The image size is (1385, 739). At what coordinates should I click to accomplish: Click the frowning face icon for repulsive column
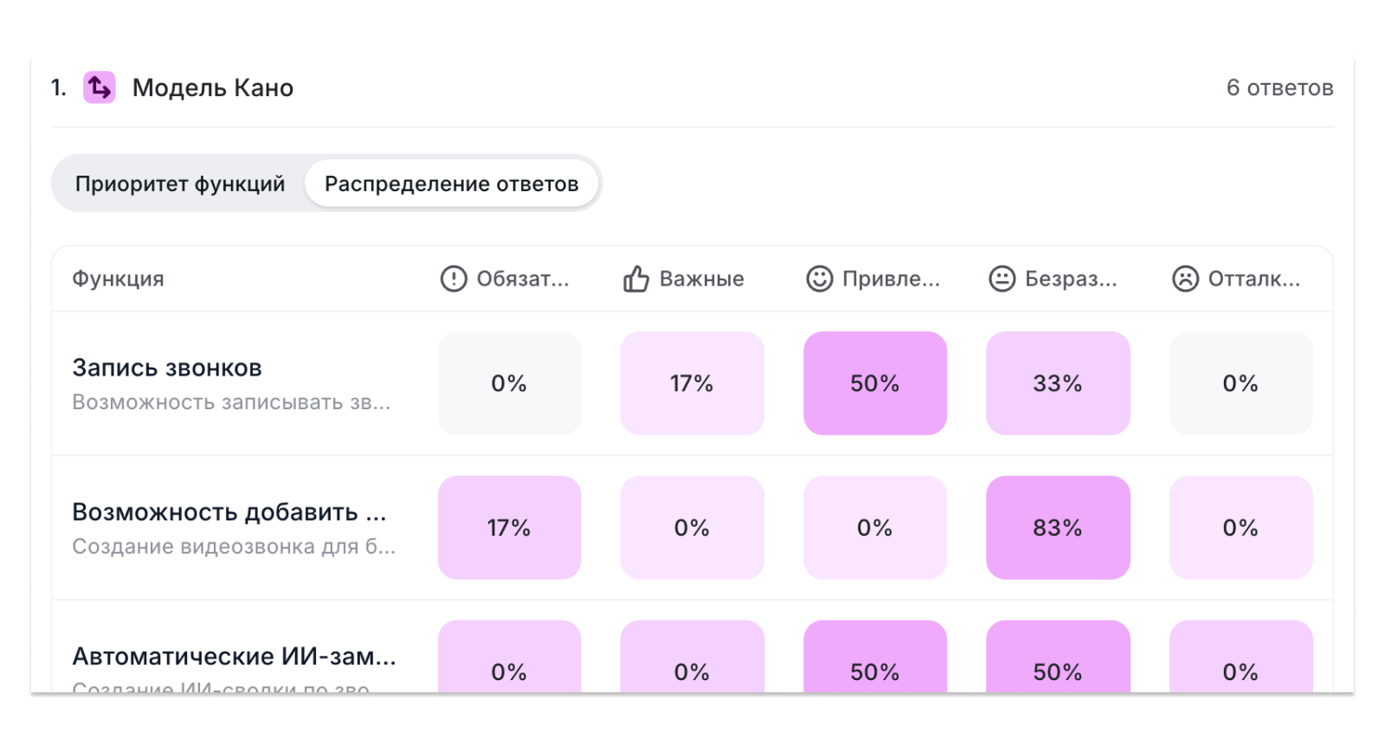tap(1185, 279)
